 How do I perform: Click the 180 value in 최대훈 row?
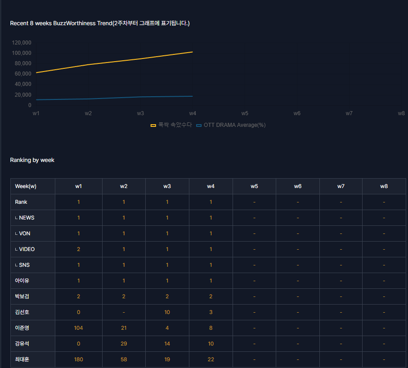coord(78,359)
